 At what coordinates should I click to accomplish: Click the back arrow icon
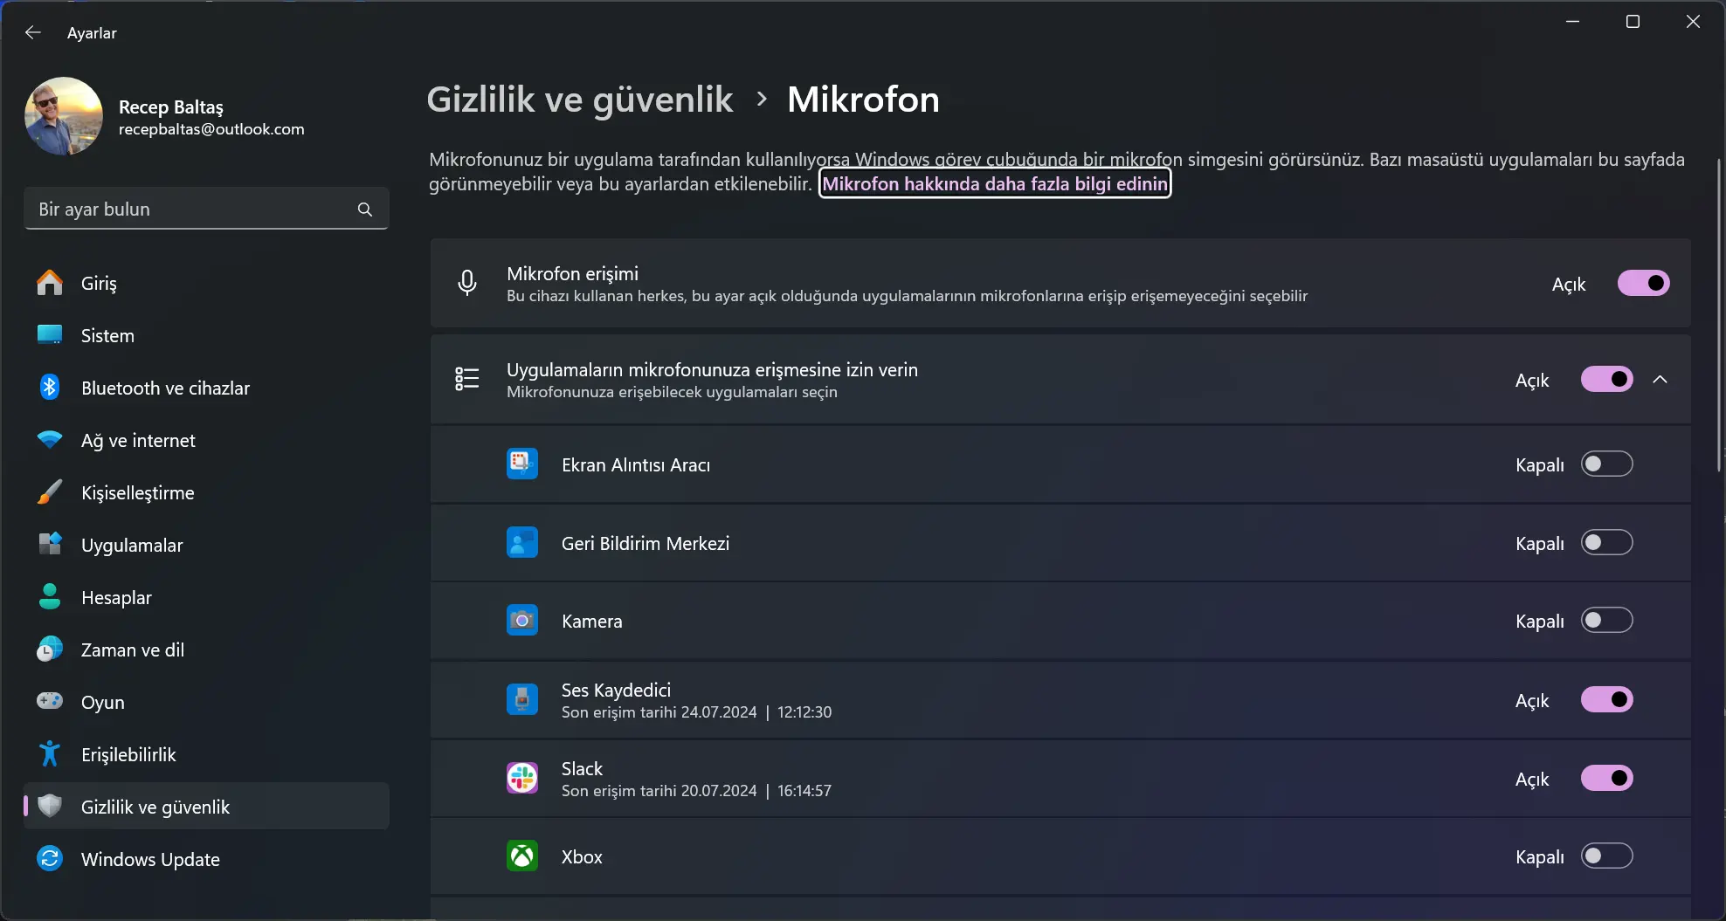point(33,32)
